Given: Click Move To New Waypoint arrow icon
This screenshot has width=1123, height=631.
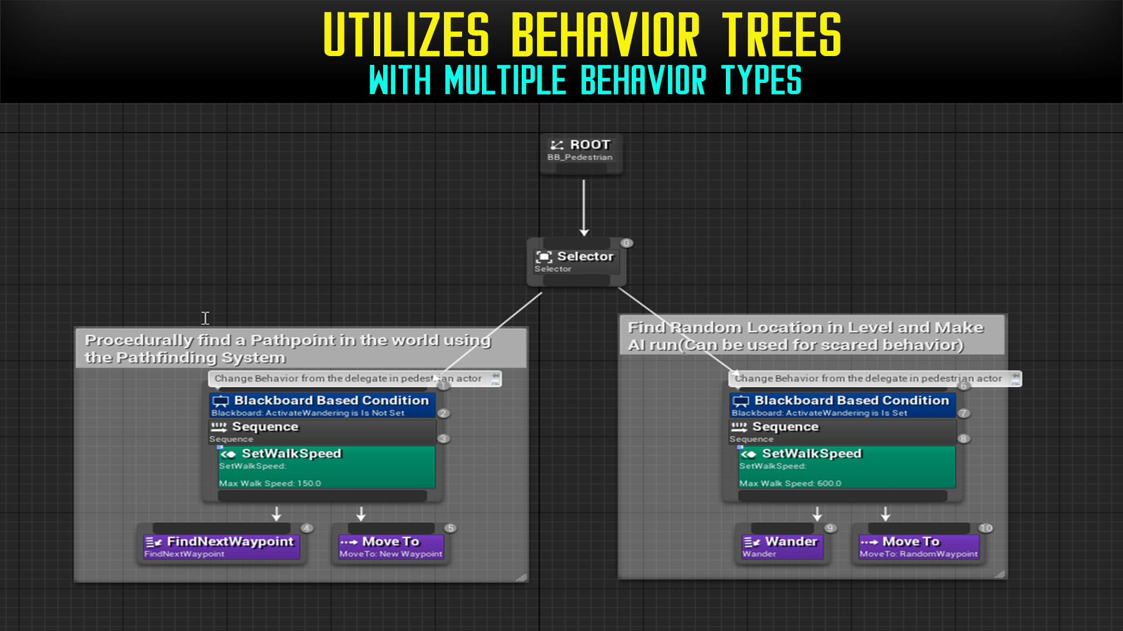Looking at the screenshot, I should click(x=349, y=542).
